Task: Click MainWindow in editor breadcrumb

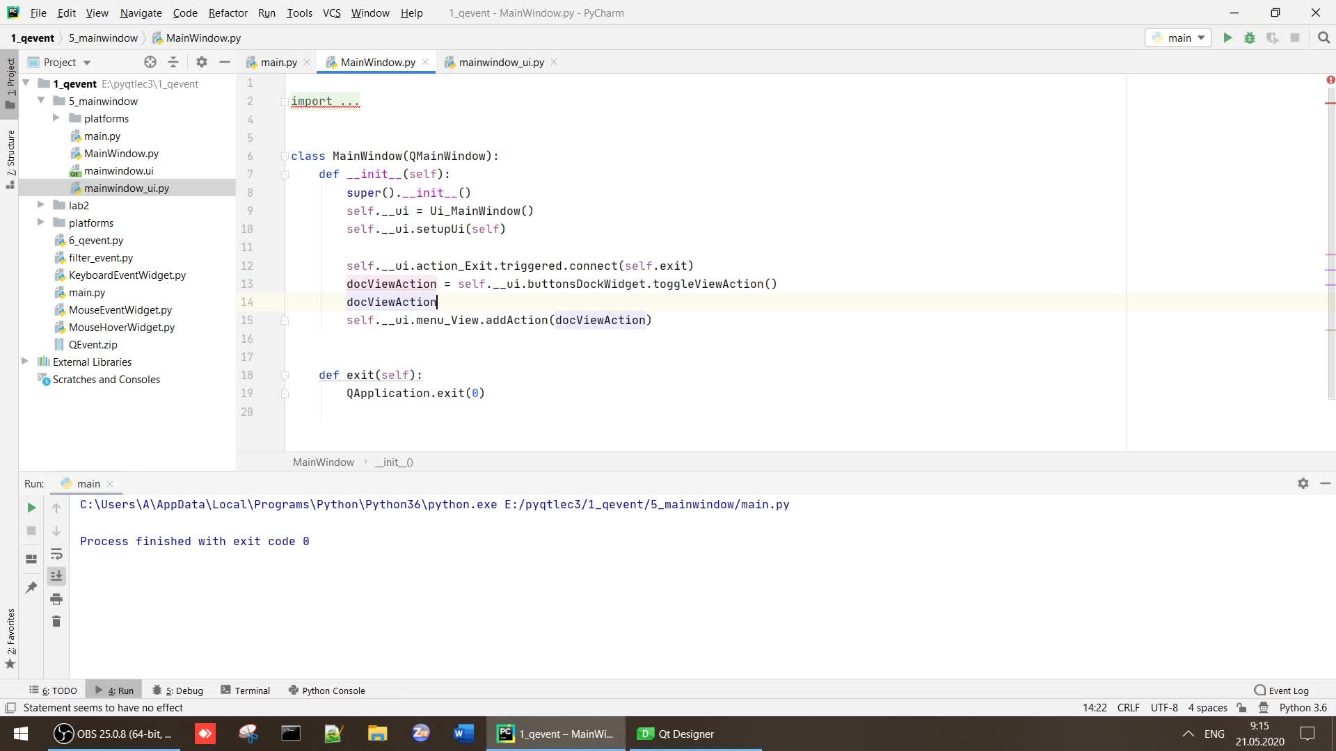Action: coord(323,462)
